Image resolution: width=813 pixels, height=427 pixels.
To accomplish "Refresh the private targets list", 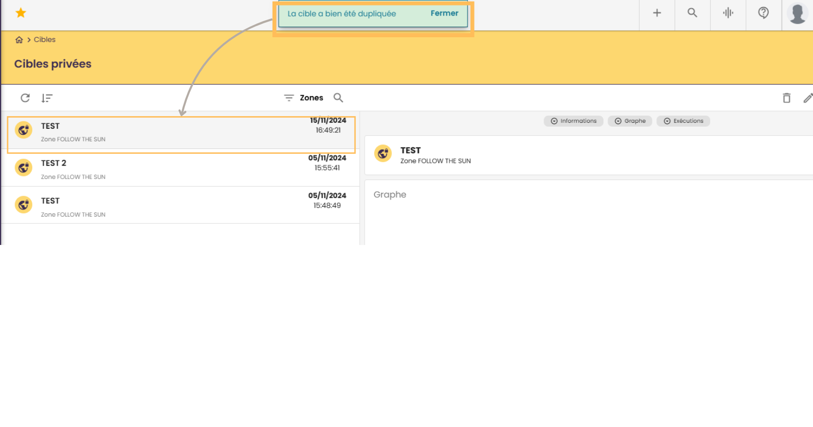I will [x=25, y=98].
